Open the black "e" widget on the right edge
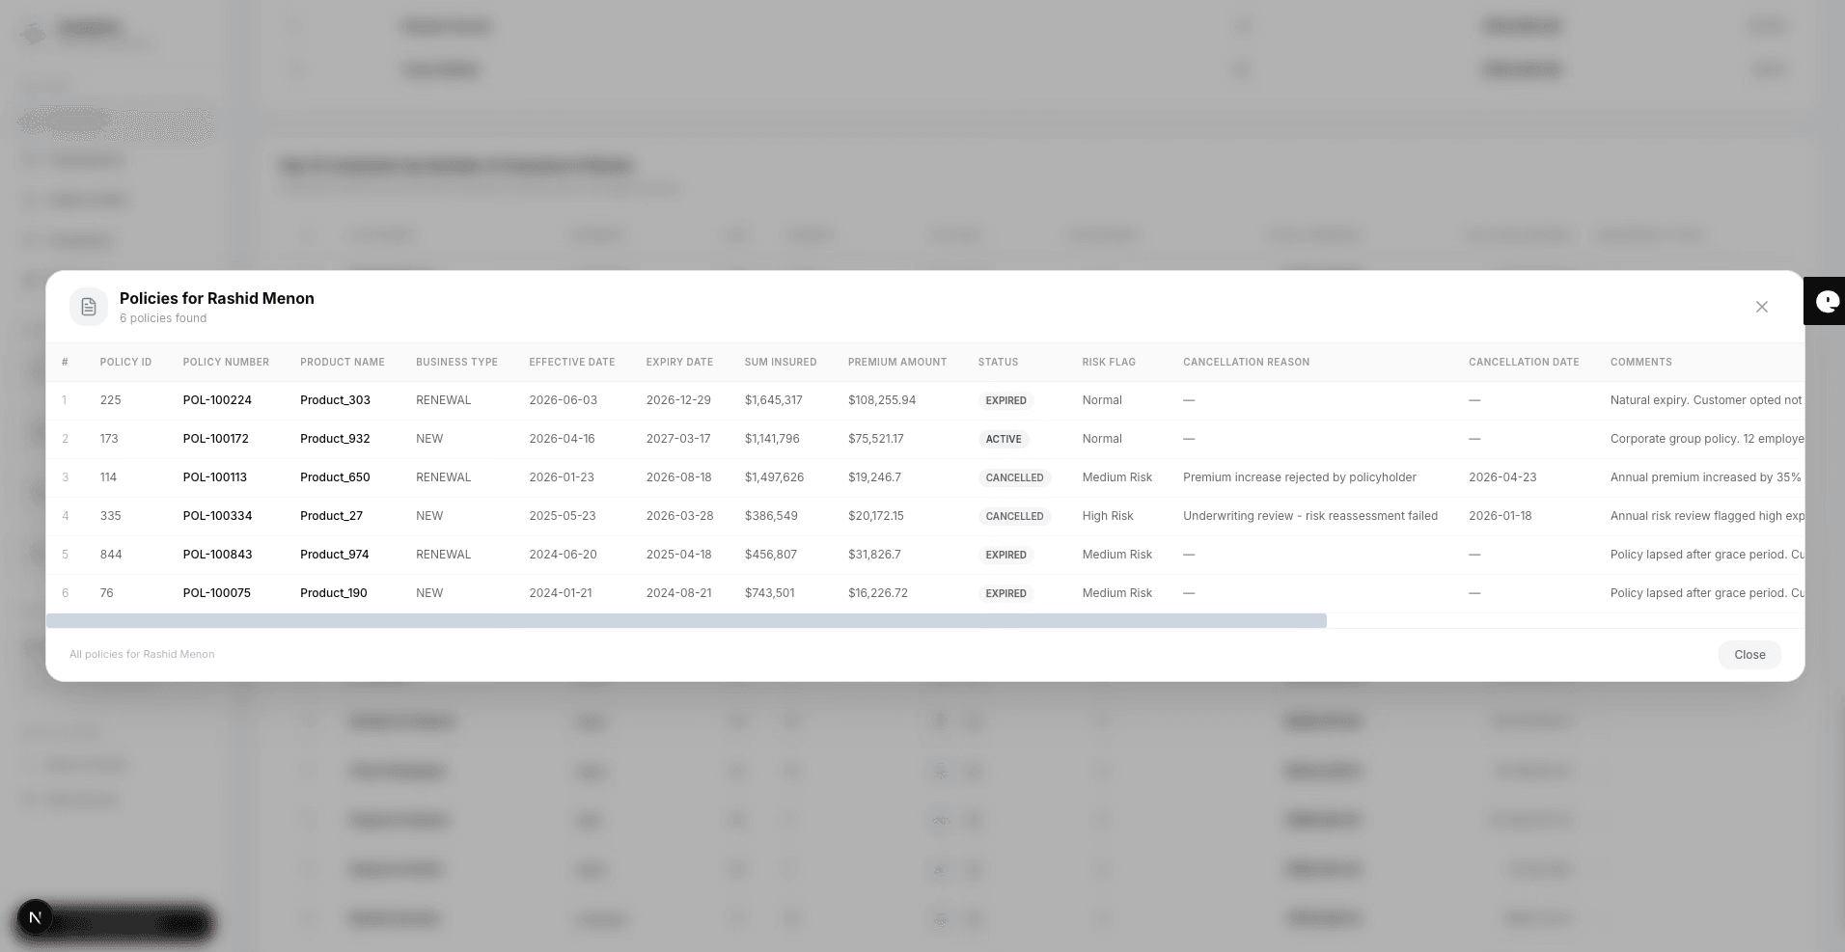Viewport: 1845px width, 952px height. [1827, 301]
